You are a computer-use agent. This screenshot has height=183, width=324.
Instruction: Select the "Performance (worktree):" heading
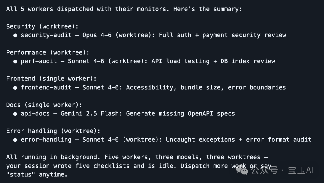(48, 53)
